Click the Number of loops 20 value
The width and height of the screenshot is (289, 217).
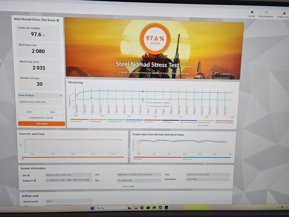click(x=39, y=84)
